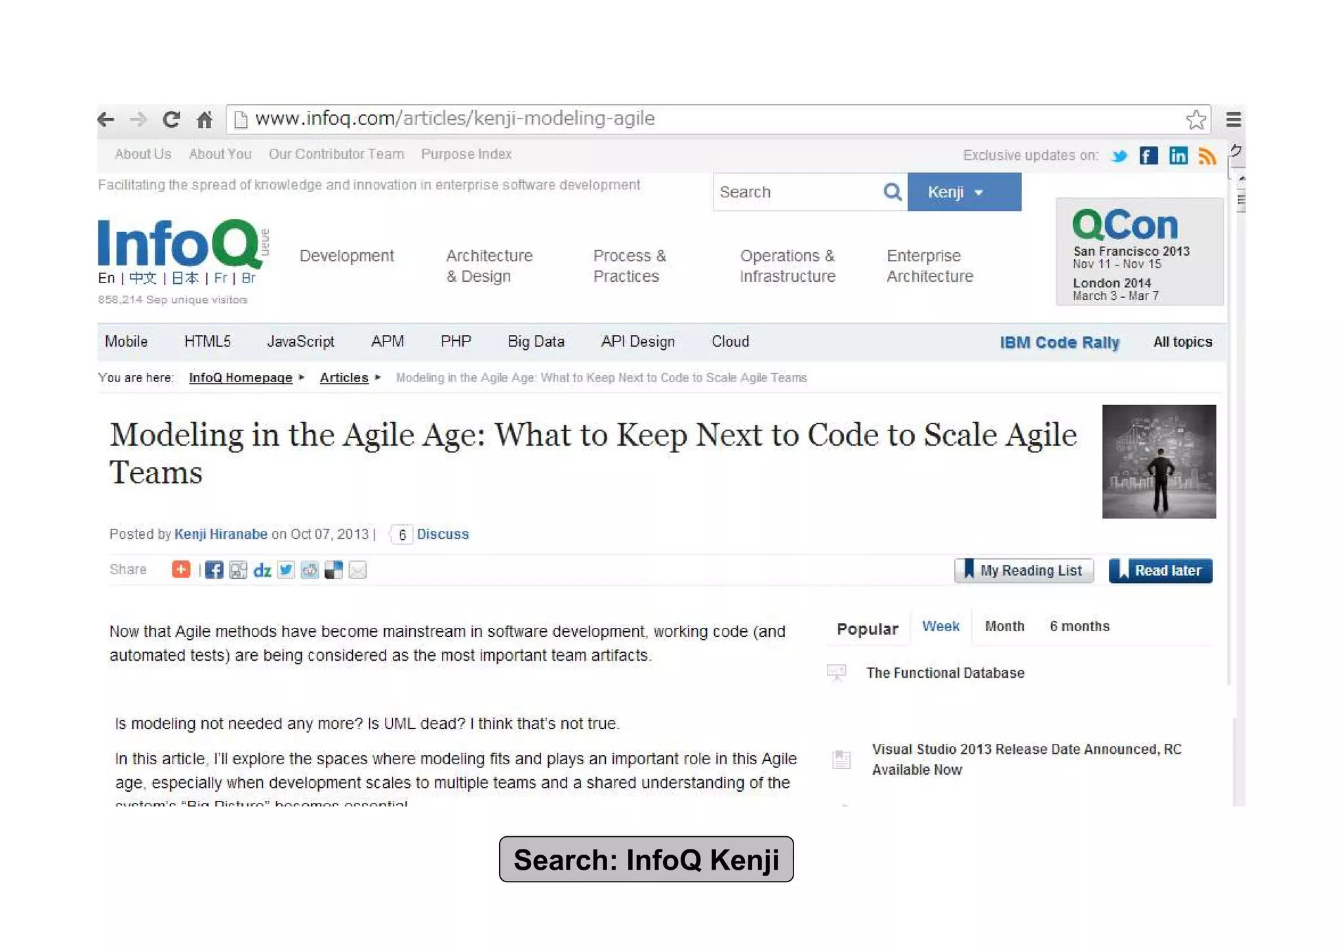
Task: Open Our Contributor Team link
Action: [x=336, y=154]
